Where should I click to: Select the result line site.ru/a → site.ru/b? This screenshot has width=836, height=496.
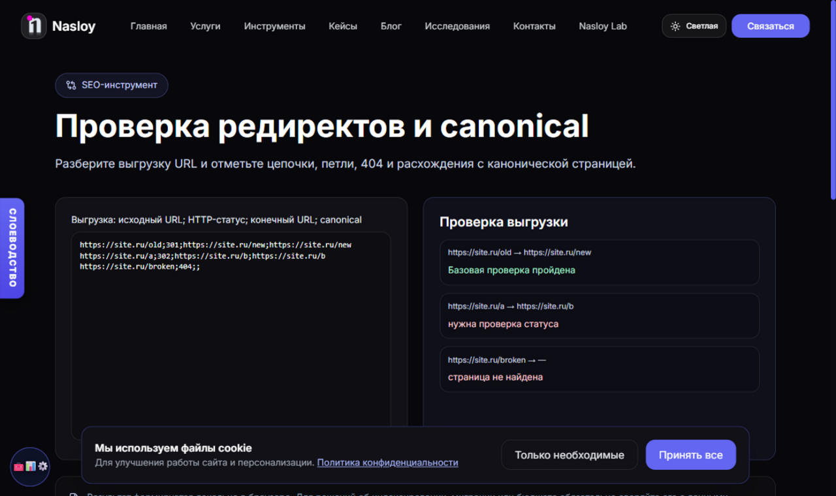pyautogui.click(x=511, y=306)
